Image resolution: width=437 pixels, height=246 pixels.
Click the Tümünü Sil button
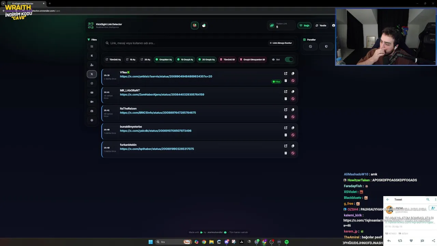[227, 59]
